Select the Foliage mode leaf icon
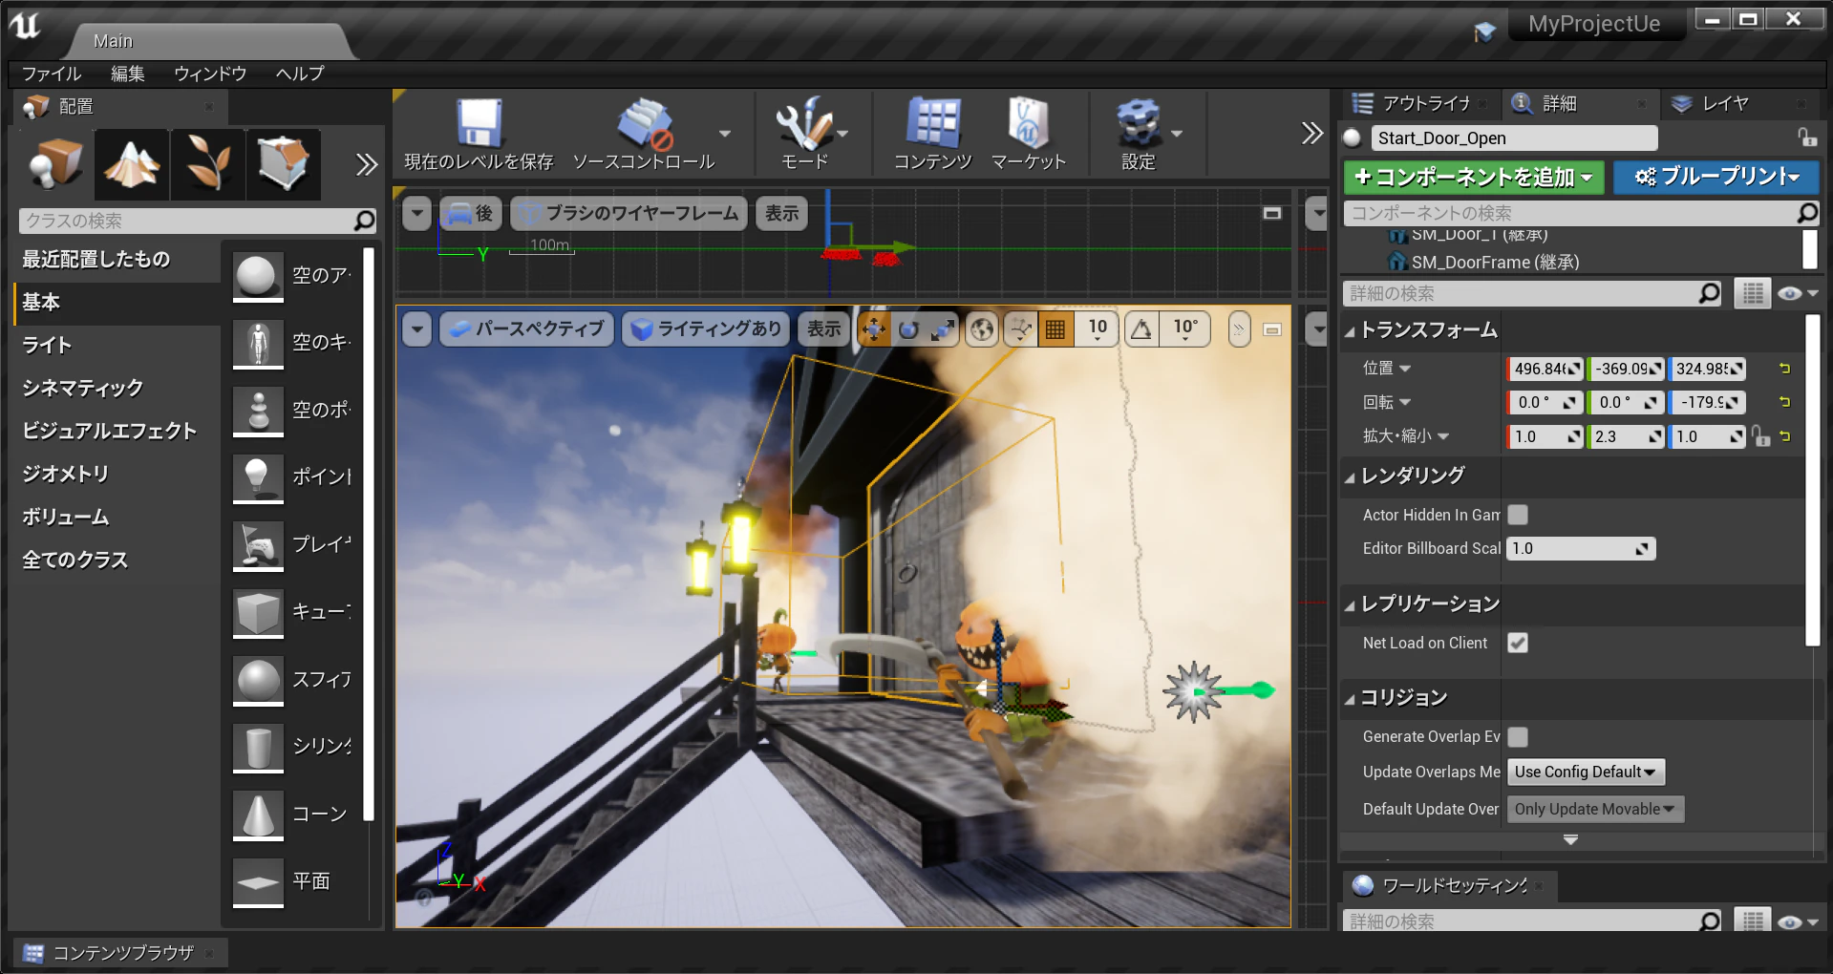The height and width of the screenshot is (974, 1833). pos(208,164)
